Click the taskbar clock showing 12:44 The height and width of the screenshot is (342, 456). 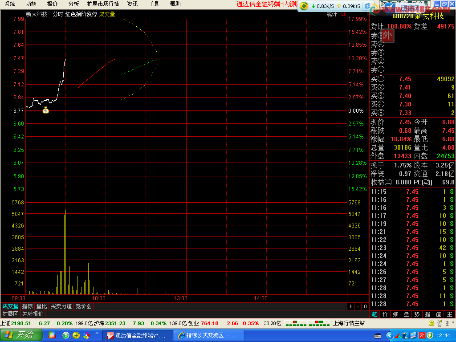[443, 336]
